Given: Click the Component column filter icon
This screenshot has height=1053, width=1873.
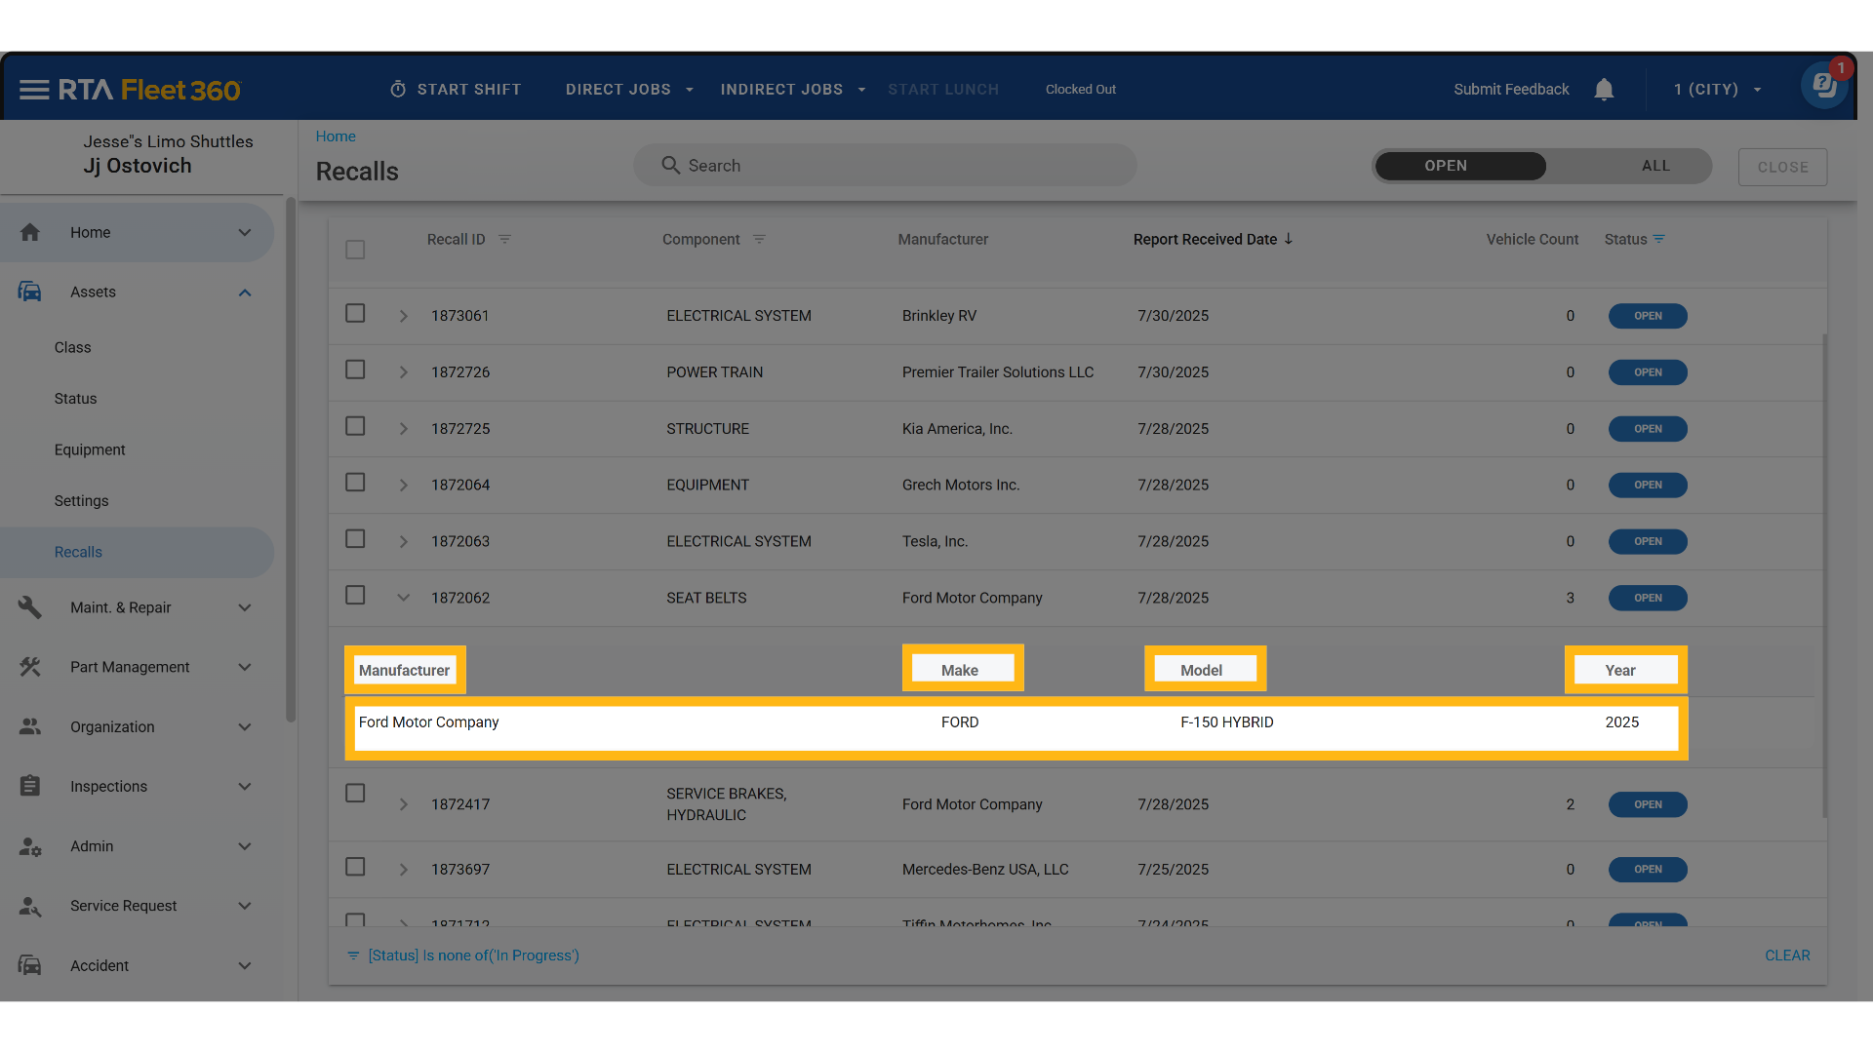Looking at the screenshot, I should [x=759, y=239].
